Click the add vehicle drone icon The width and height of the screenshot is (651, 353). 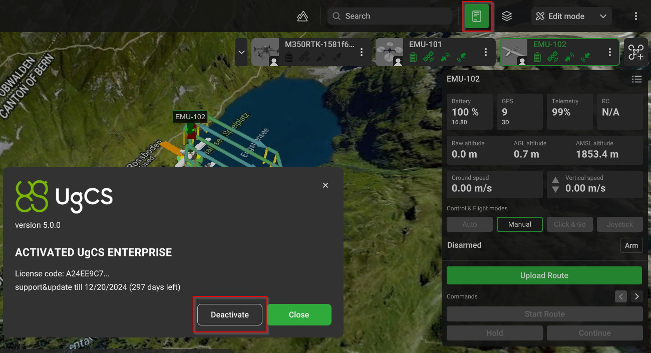point(635,52)
